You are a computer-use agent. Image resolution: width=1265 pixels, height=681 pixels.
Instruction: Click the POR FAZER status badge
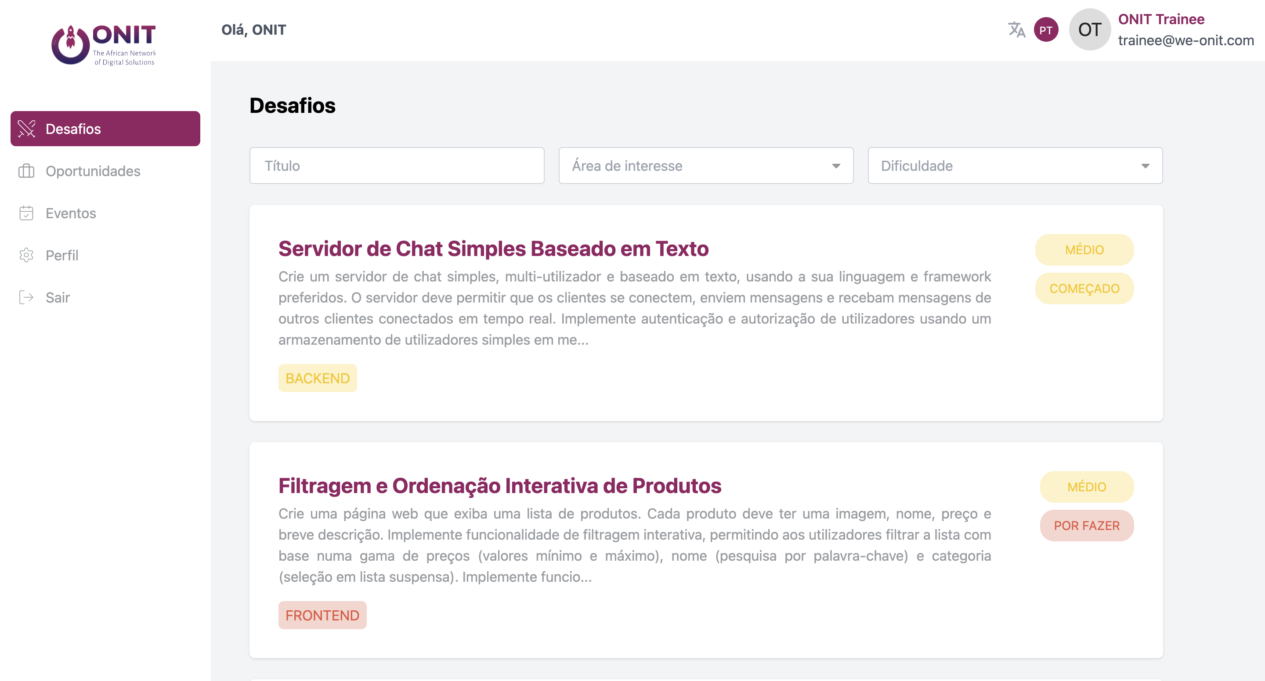(1086, 526)
